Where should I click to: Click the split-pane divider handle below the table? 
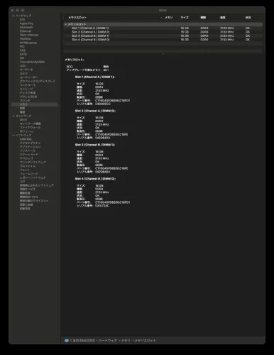[x=163, y=54]
